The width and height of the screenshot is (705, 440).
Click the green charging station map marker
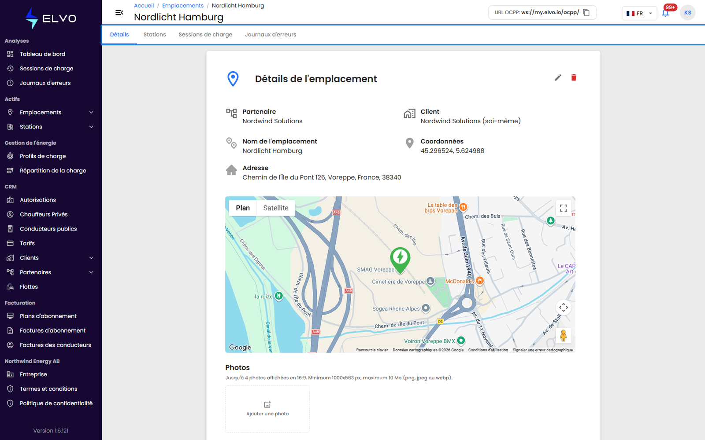pos(400,260)
